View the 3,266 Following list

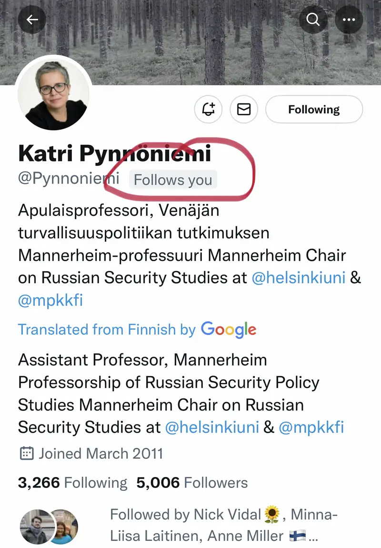coord(72,483)
